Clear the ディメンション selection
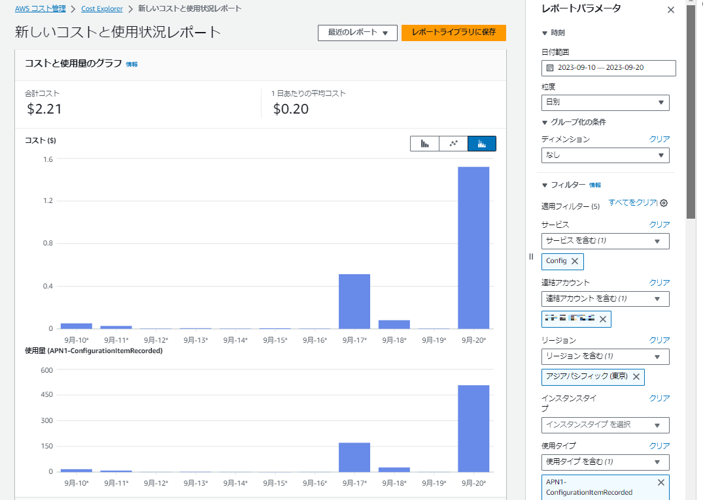 tap(659, 139)
